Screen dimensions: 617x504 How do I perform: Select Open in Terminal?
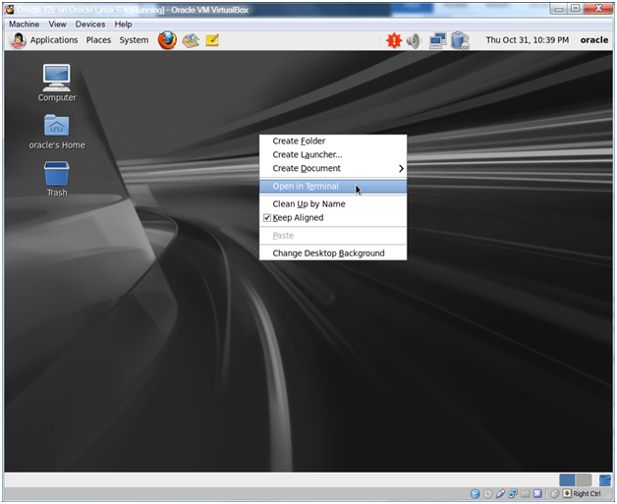pos(305,187)
